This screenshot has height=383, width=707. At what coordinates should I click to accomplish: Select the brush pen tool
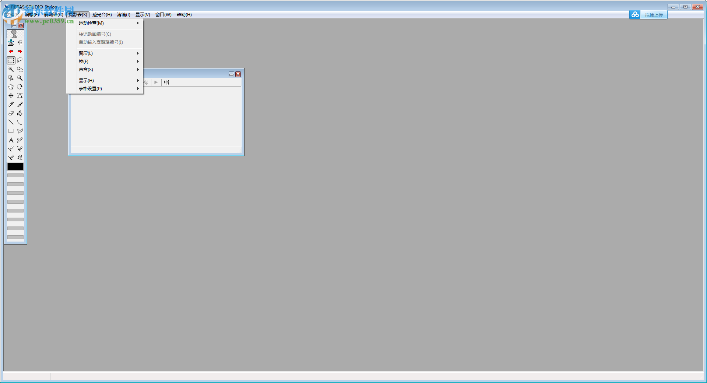(20, 105)
